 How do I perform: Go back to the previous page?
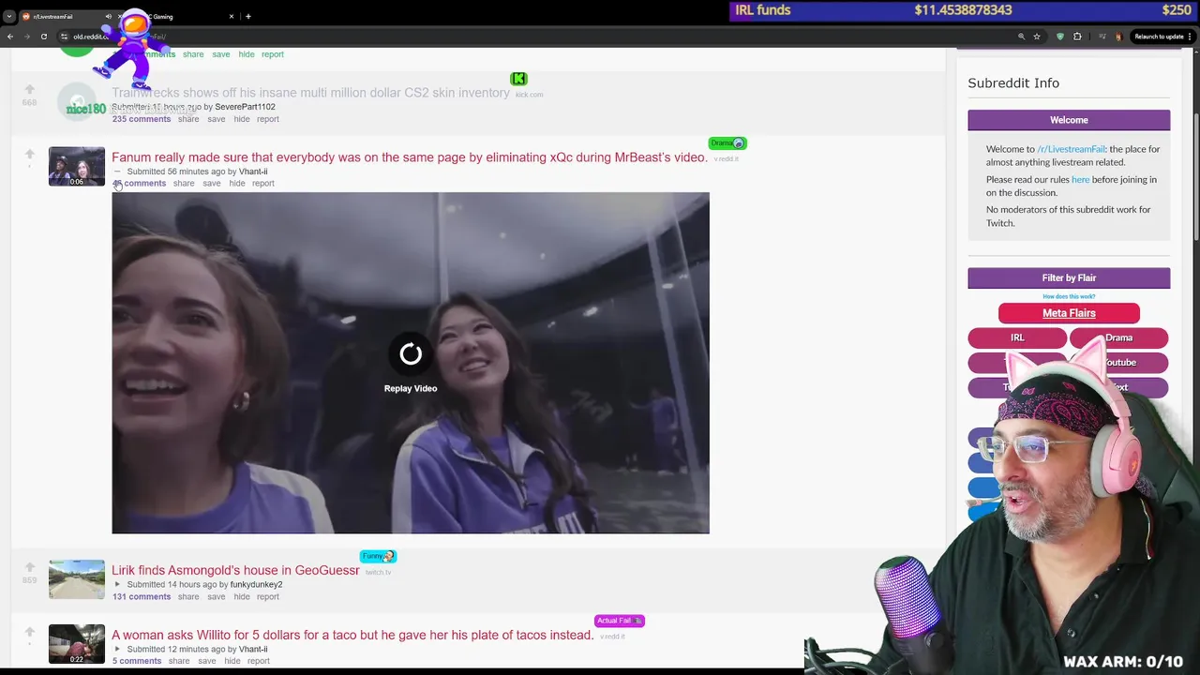pyautogui.click(x=10, y=37)
